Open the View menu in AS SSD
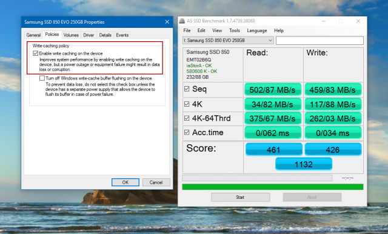 click(x=217, y=30)
